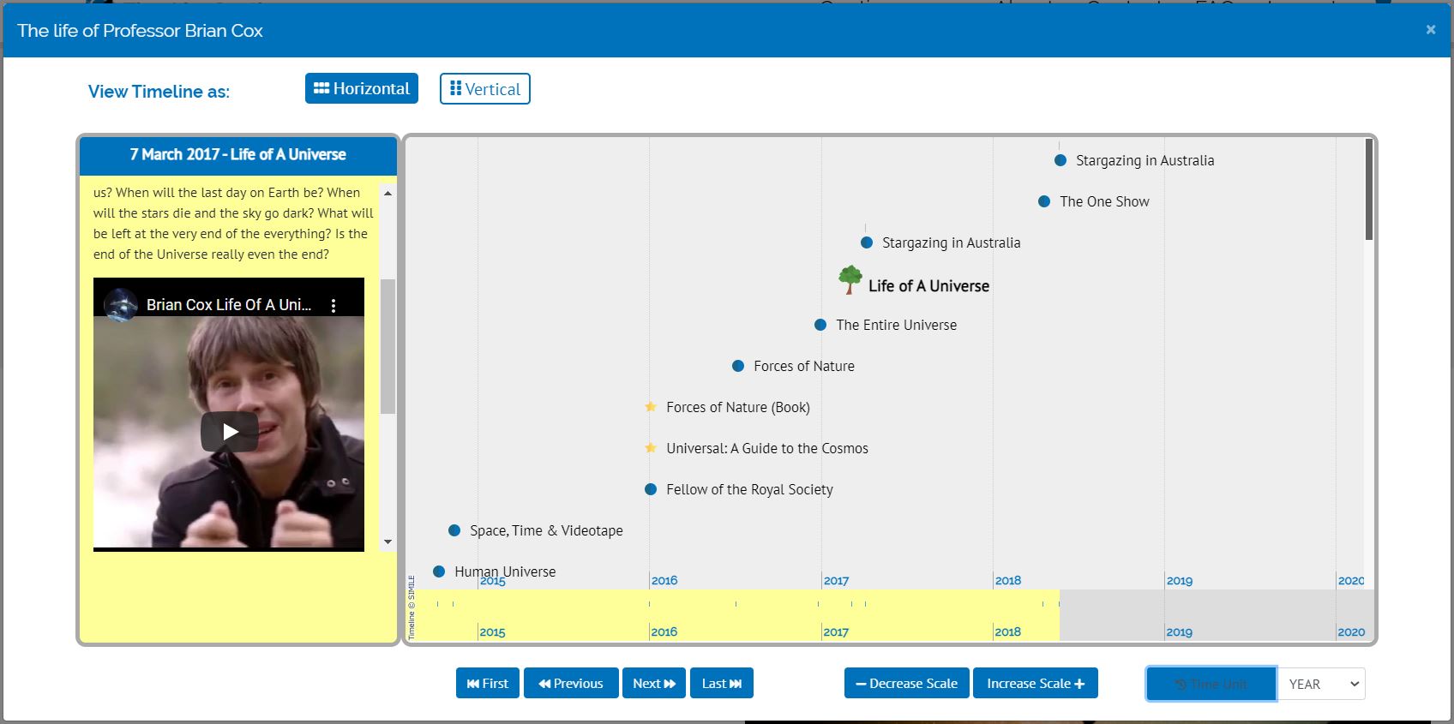Click the Brian Cox video channel avatar
Viewport: 1454px width, 724px height.
point(121,304)
